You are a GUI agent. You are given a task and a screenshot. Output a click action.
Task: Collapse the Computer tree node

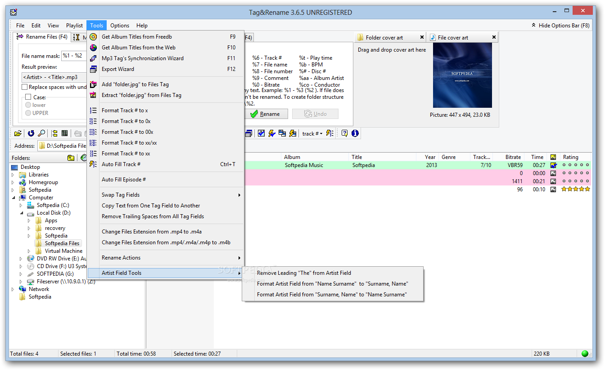pos(13,198)
